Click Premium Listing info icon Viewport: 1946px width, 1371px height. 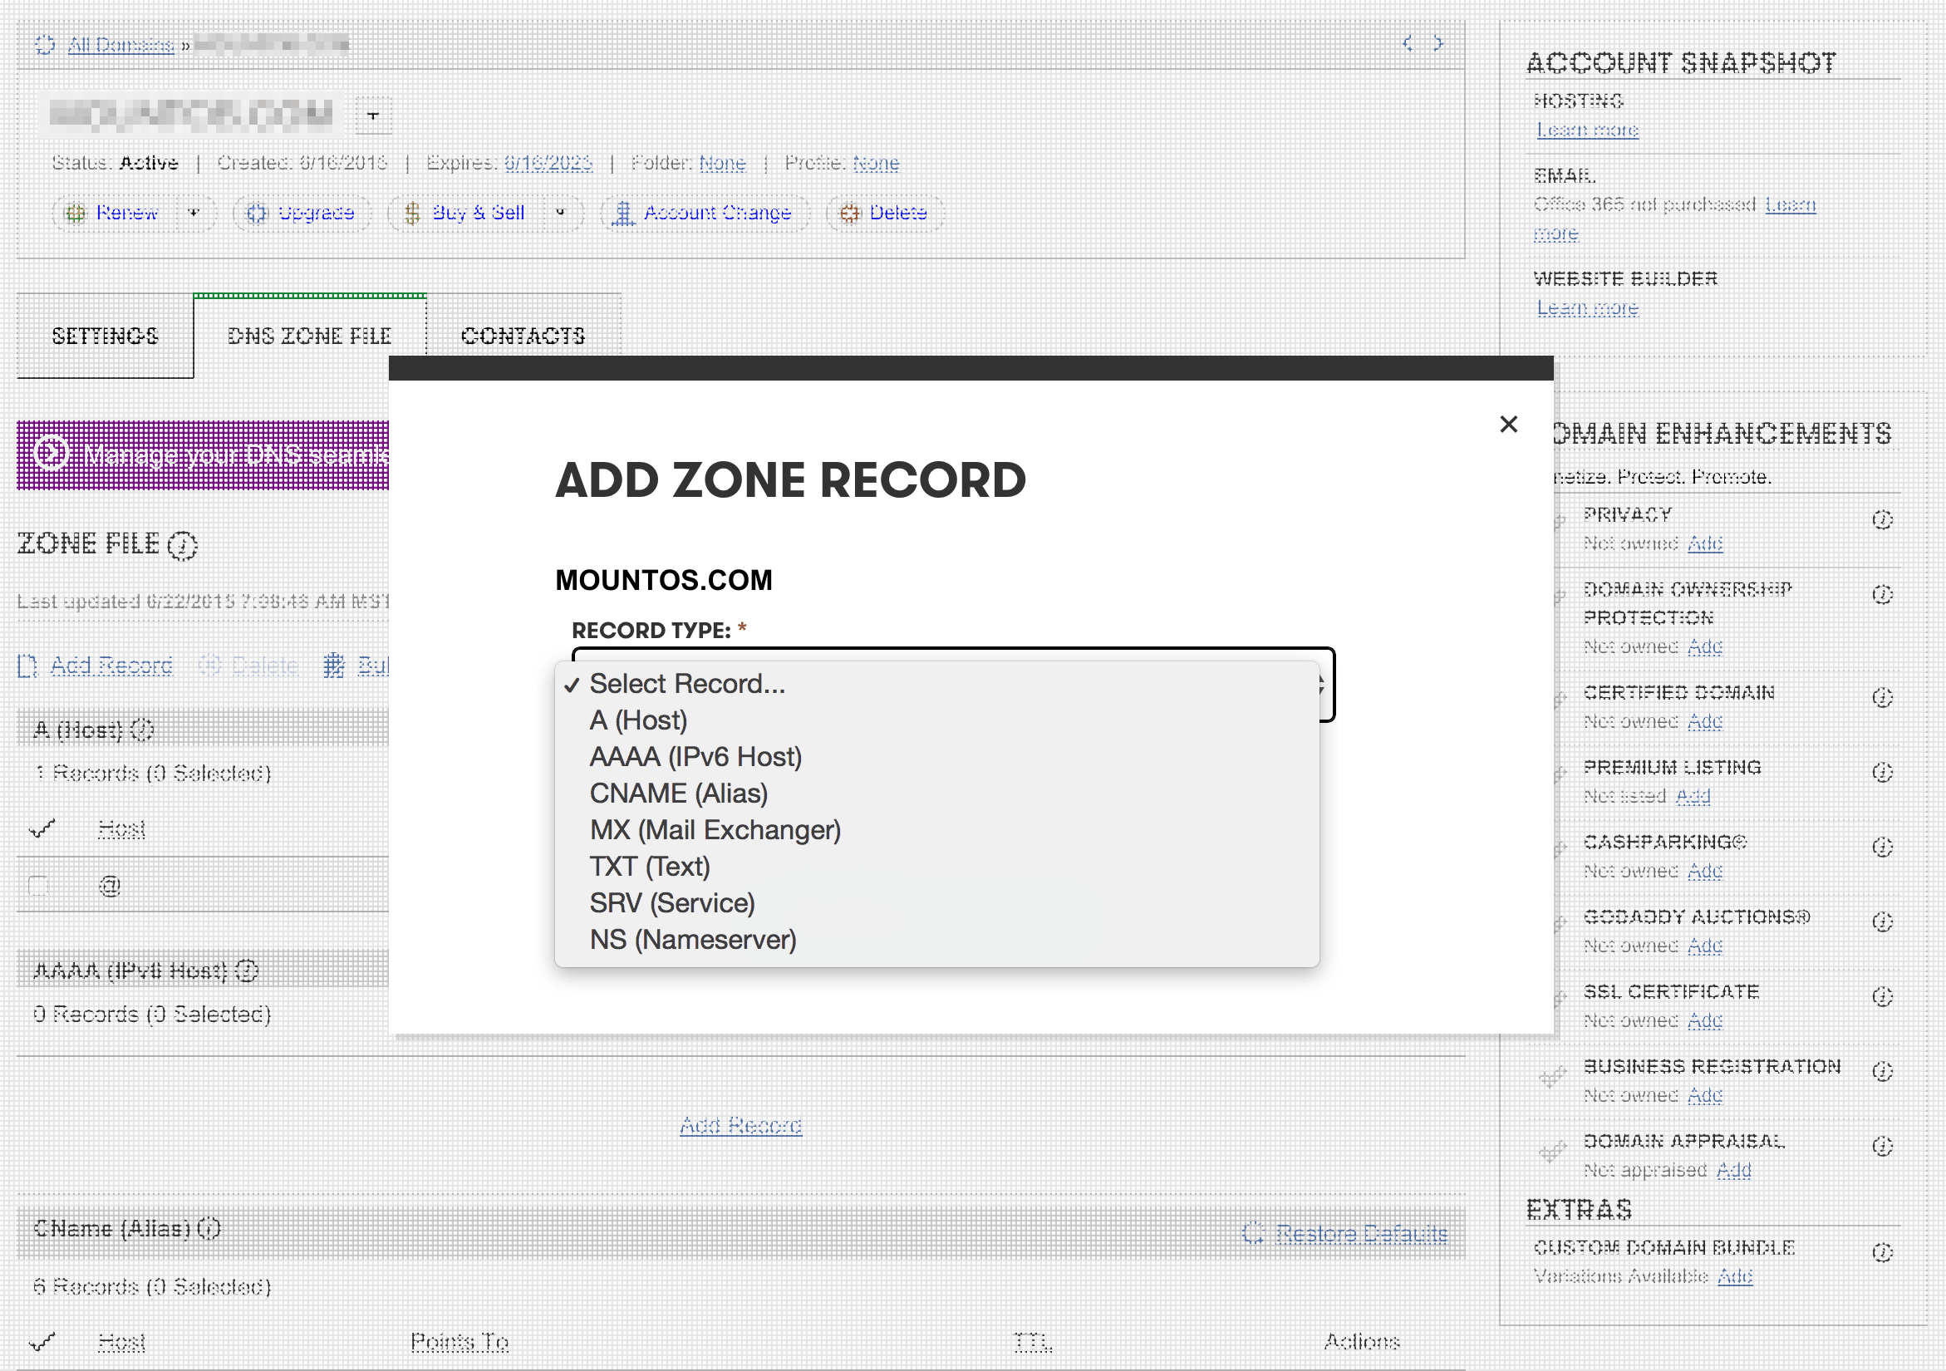pyautogui.click(x=1882, y=772)
